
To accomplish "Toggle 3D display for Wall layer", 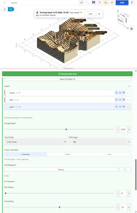I will pos(120,100).
